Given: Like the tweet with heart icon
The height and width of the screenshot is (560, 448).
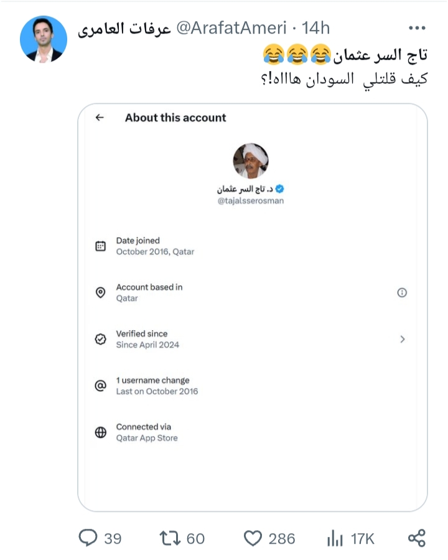Looking at the screenshot, I should click(x=253, y=538).
